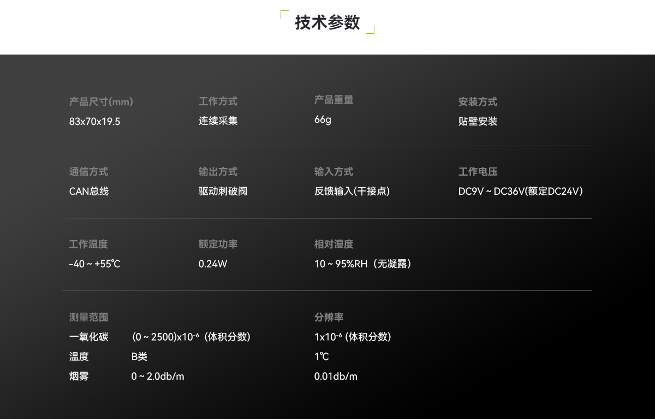
Task: Select the 驱动刺破阀 value text
Action: tap(223, 191)
